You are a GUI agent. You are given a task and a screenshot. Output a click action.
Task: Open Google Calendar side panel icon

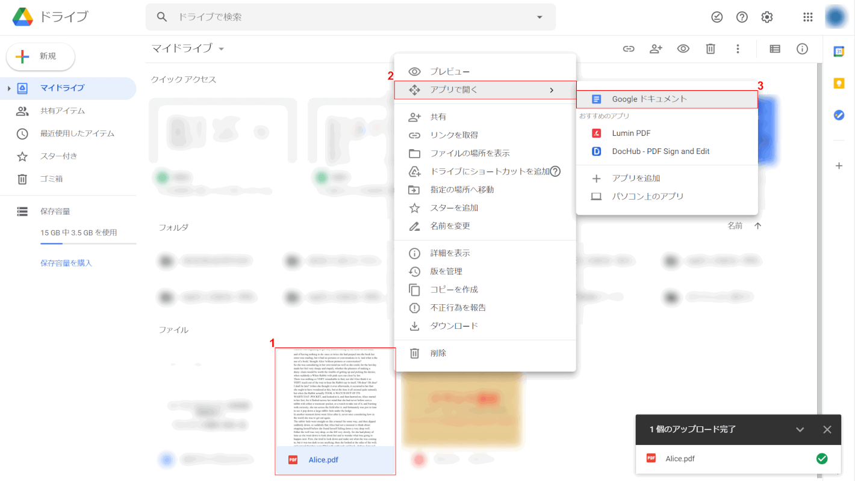coord(839,52)
